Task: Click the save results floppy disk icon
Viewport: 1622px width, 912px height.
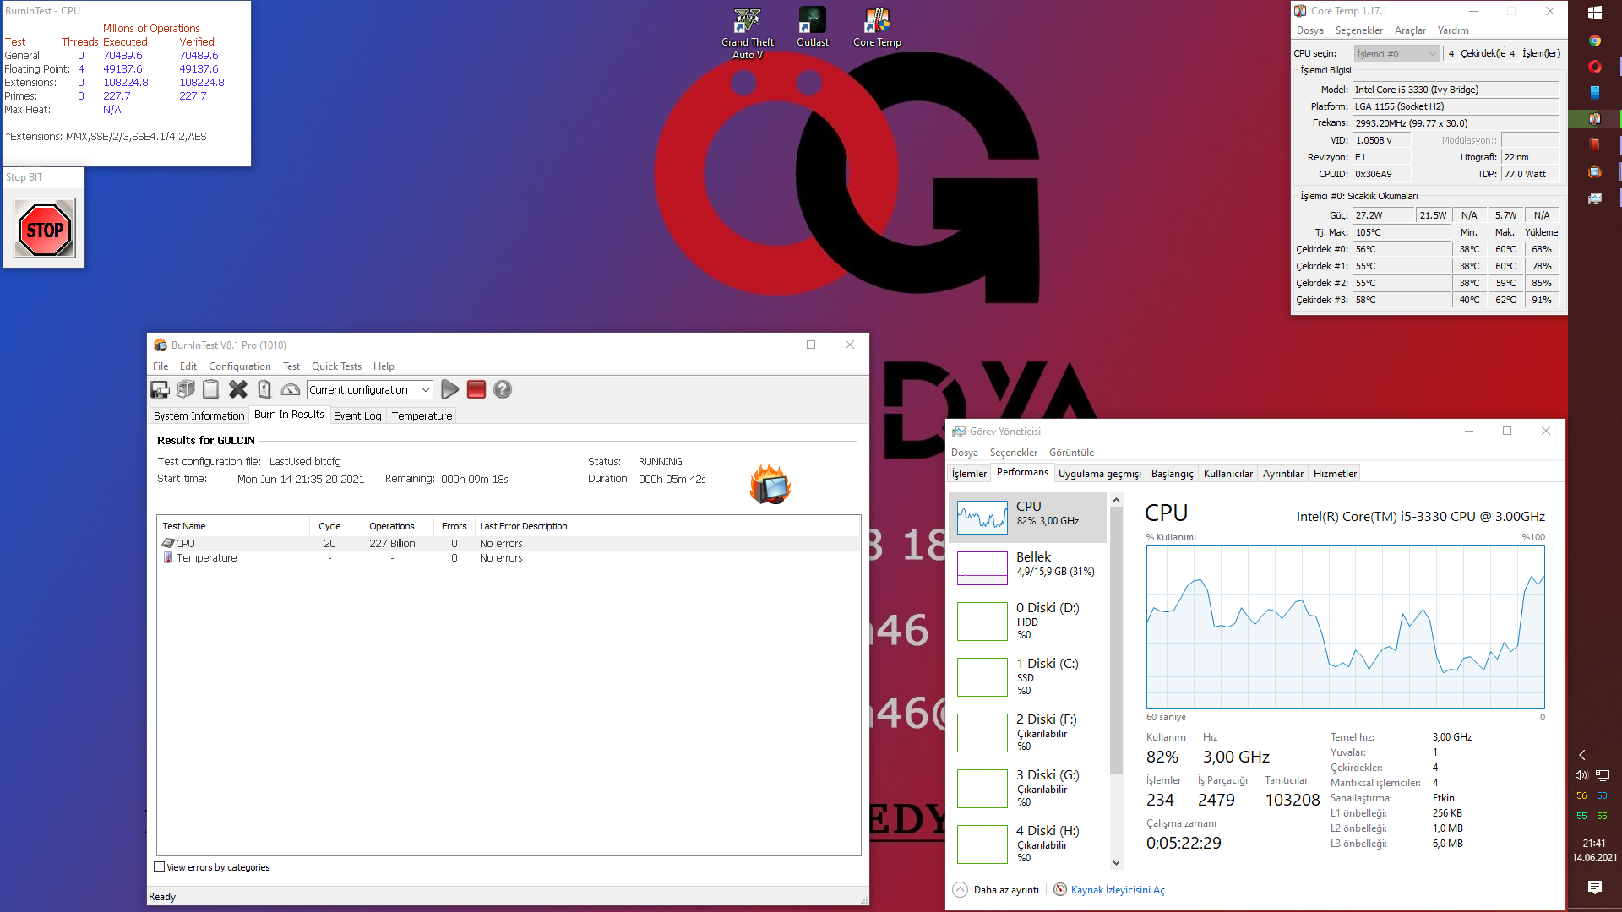Action: [160, 389]
